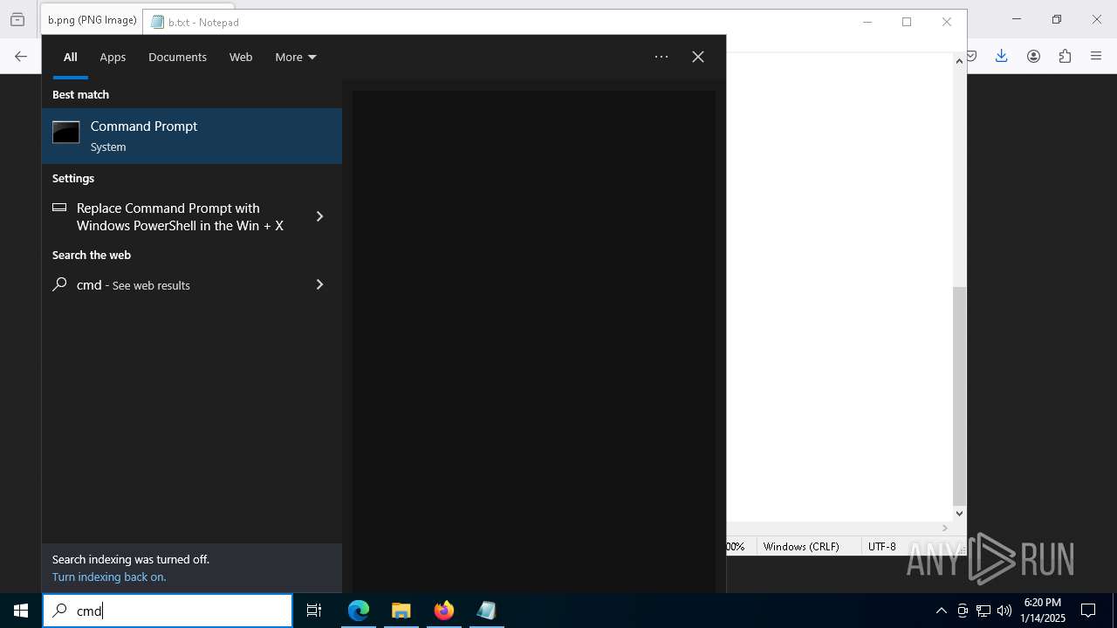Open the notification center icon
The width and height of the screenshot is (1117, 628).
pyautogui.click(x=1088, y=611)
